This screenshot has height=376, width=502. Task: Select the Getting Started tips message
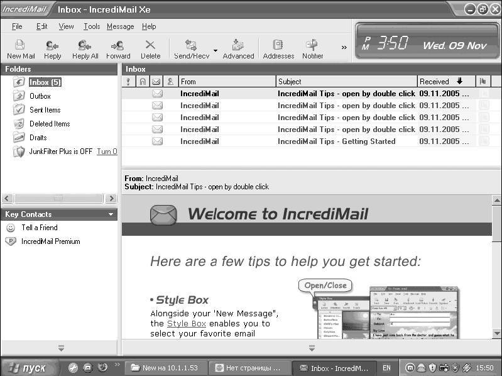click(x=311, y=141)
